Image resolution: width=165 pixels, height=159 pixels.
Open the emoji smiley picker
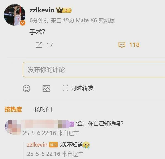tap(26, 88)
